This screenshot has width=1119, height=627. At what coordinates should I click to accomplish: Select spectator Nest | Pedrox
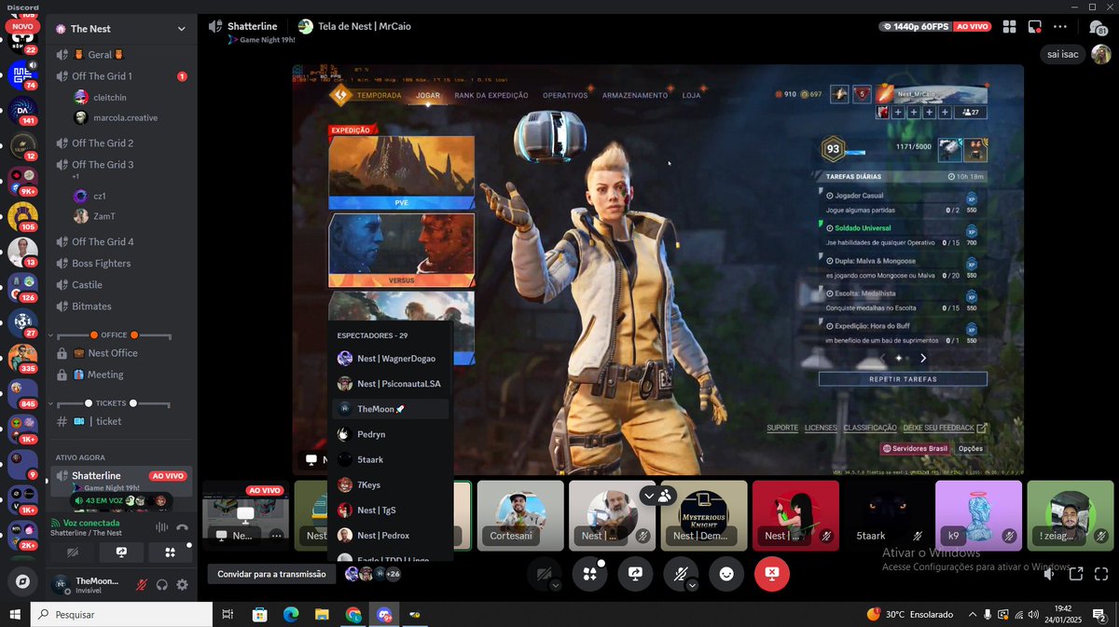pyautogui.click(x=391, y=535)
